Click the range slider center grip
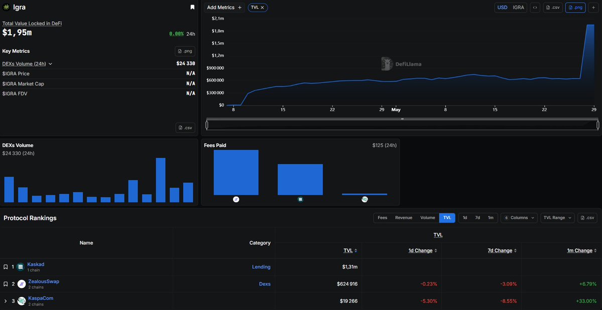 click(x=402, y=119)
